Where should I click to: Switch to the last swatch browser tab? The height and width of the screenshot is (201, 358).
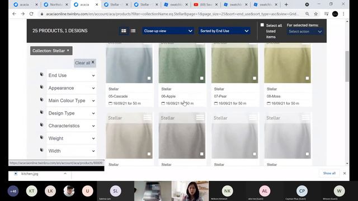pyautogui.click(x=263, y=4)
